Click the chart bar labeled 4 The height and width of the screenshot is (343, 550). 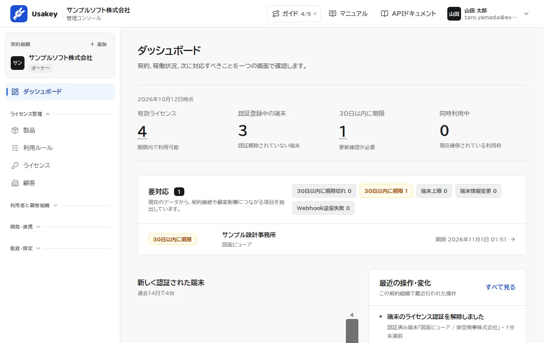(x=352, y=331)
